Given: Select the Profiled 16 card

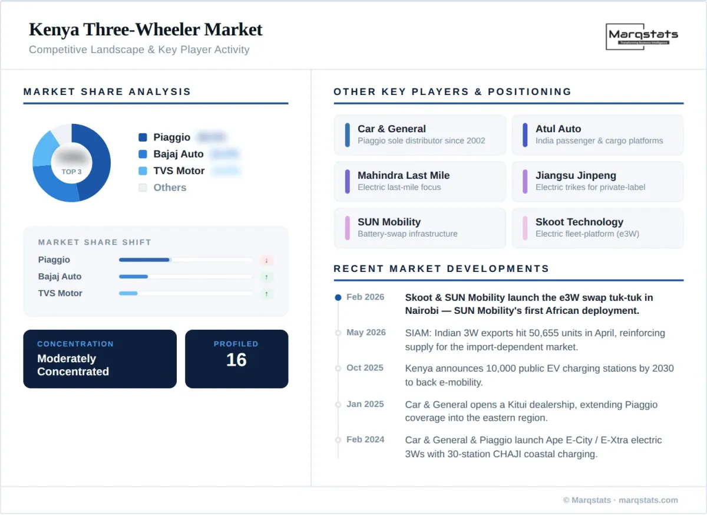Looking at the screenshot, I should 236,359.
